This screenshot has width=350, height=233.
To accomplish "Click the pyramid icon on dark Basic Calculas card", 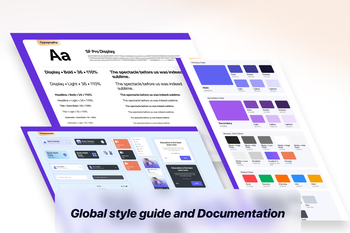I will 79,142.
